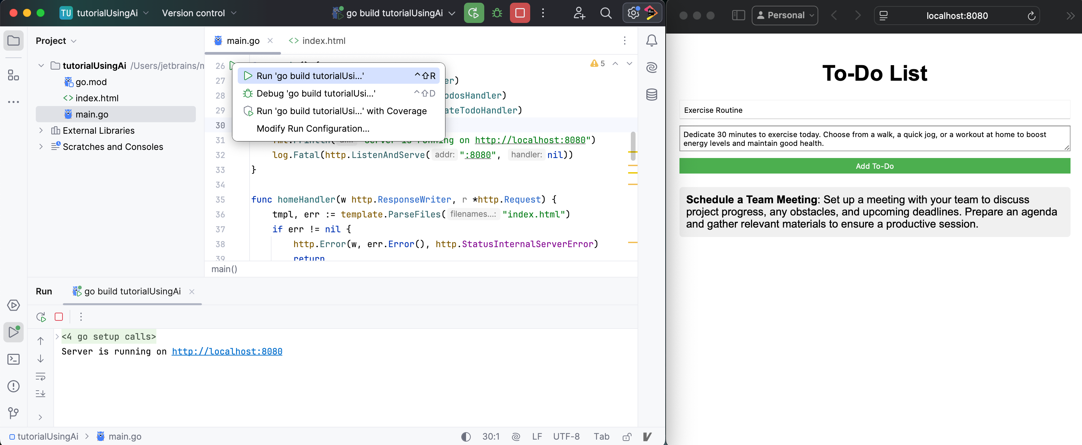Click the green Add To-Do button
Screen dimensions: 1082x445
click(874, 166)
